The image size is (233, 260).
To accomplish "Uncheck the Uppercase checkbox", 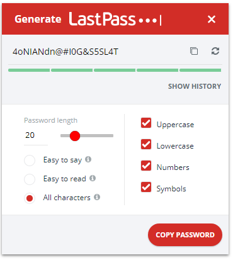I will [146, 123].
